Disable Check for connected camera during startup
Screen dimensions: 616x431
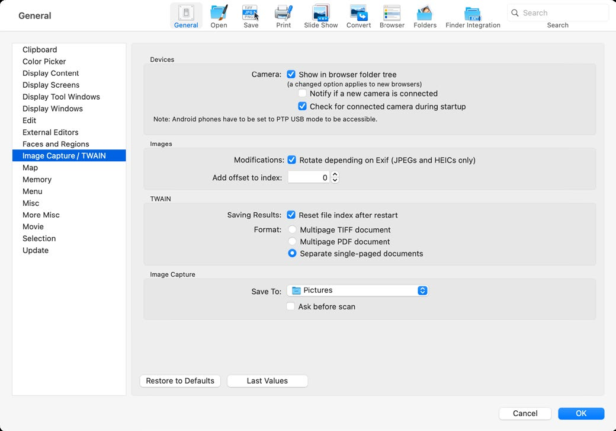pos(302,106)
